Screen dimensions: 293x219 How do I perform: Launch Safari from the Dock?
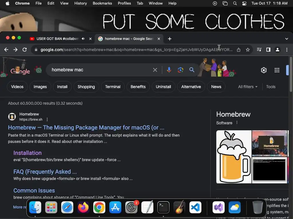[67, 207]
